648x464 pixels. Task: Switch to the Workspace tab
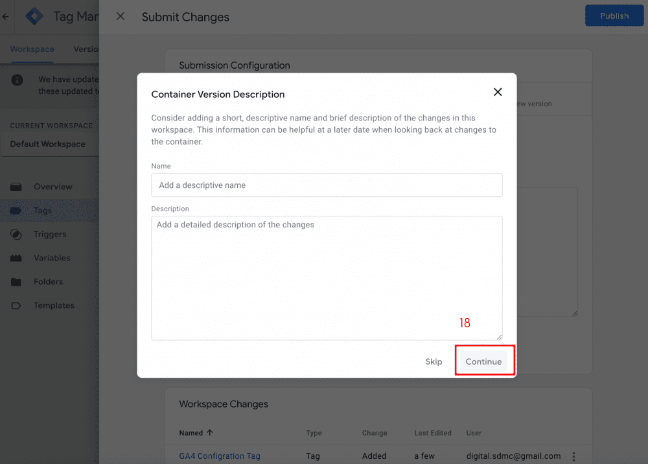(x=32, y=49)
